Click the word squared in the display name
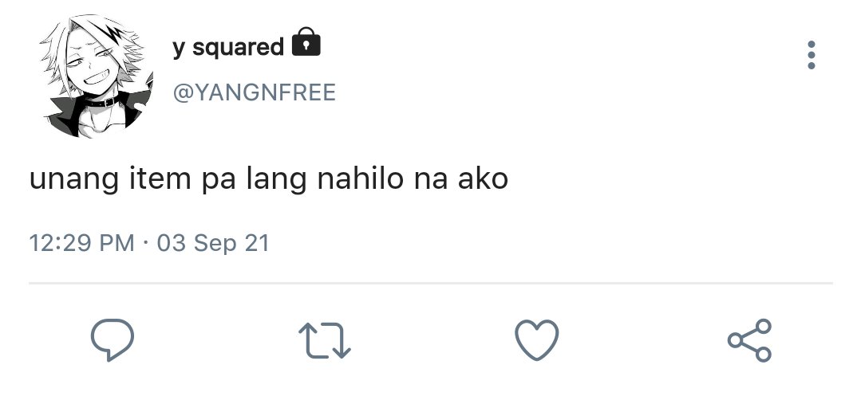Image resolution: width=861 pixels, height=396 pixels. pos(238,48)
